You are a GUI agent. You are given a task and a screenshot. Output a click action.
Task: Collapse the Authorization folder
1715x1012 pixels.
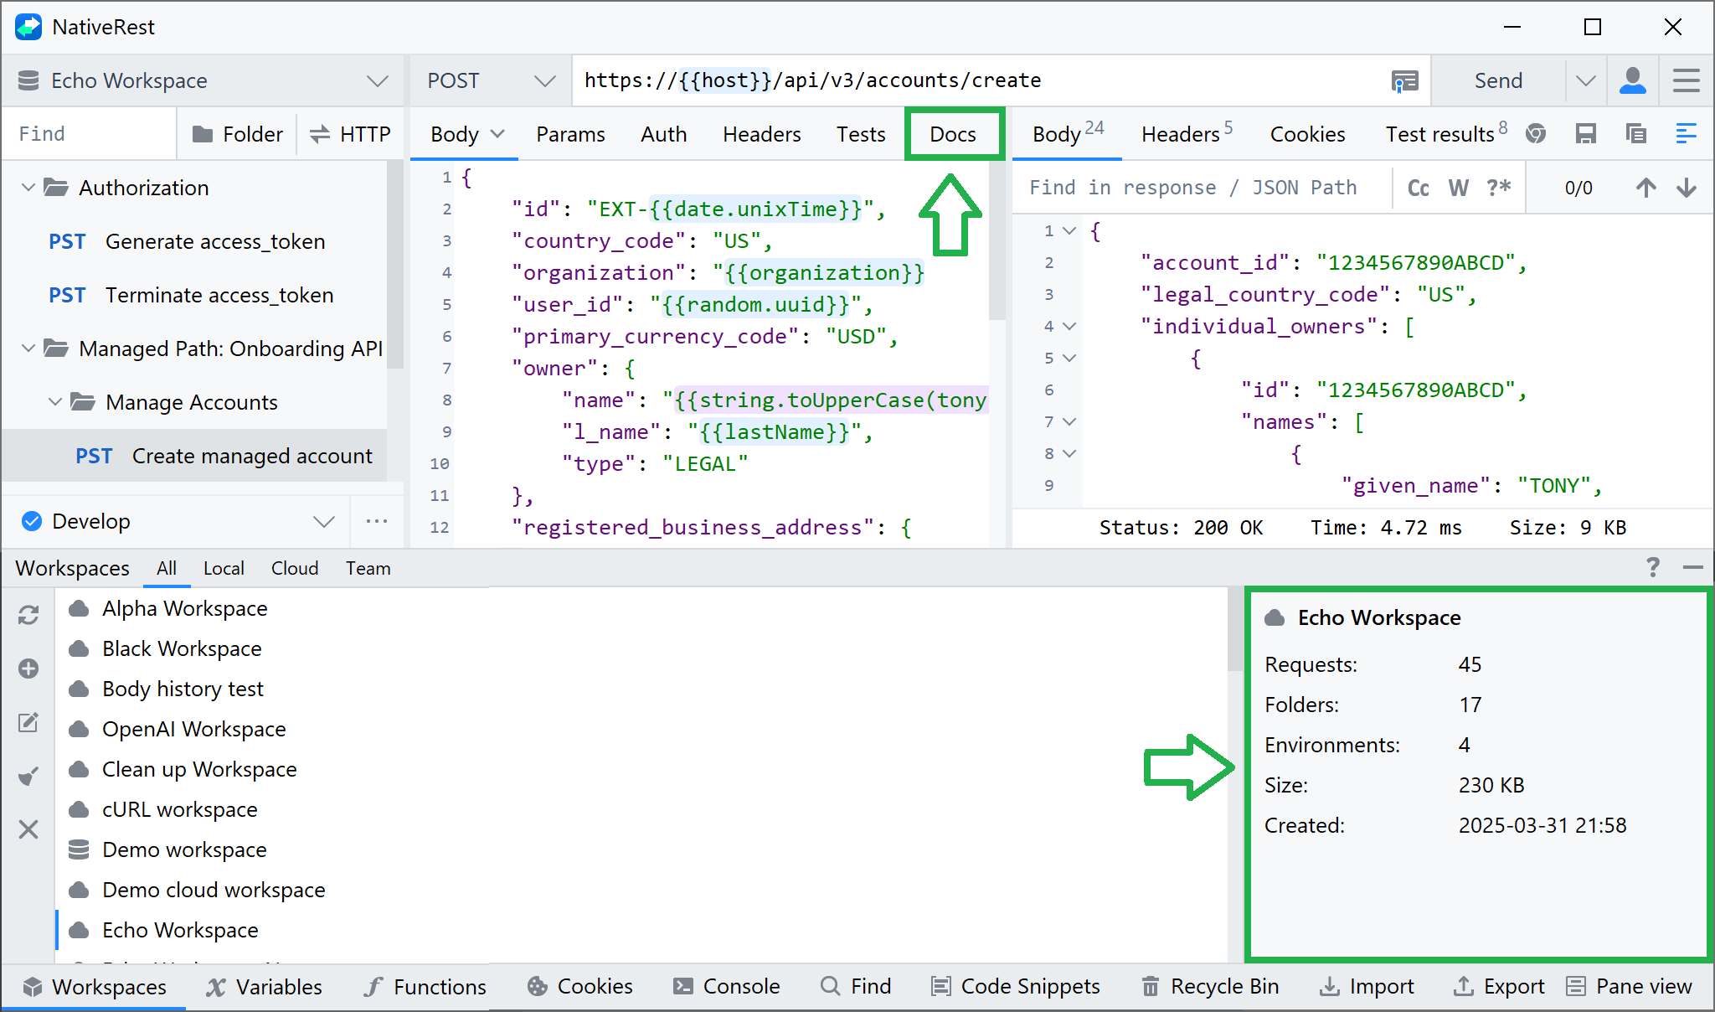[x=28, y=187]
